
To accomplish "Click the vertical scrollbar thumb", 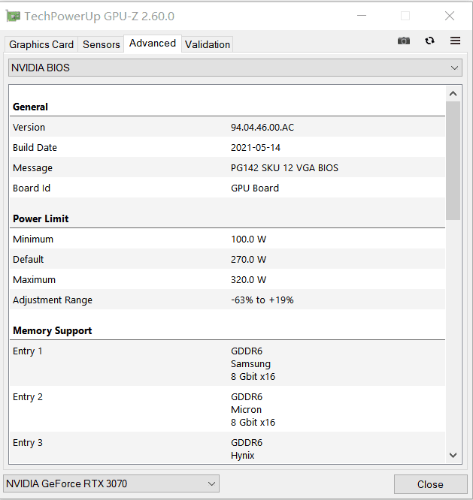I will (x=453, y=160).
